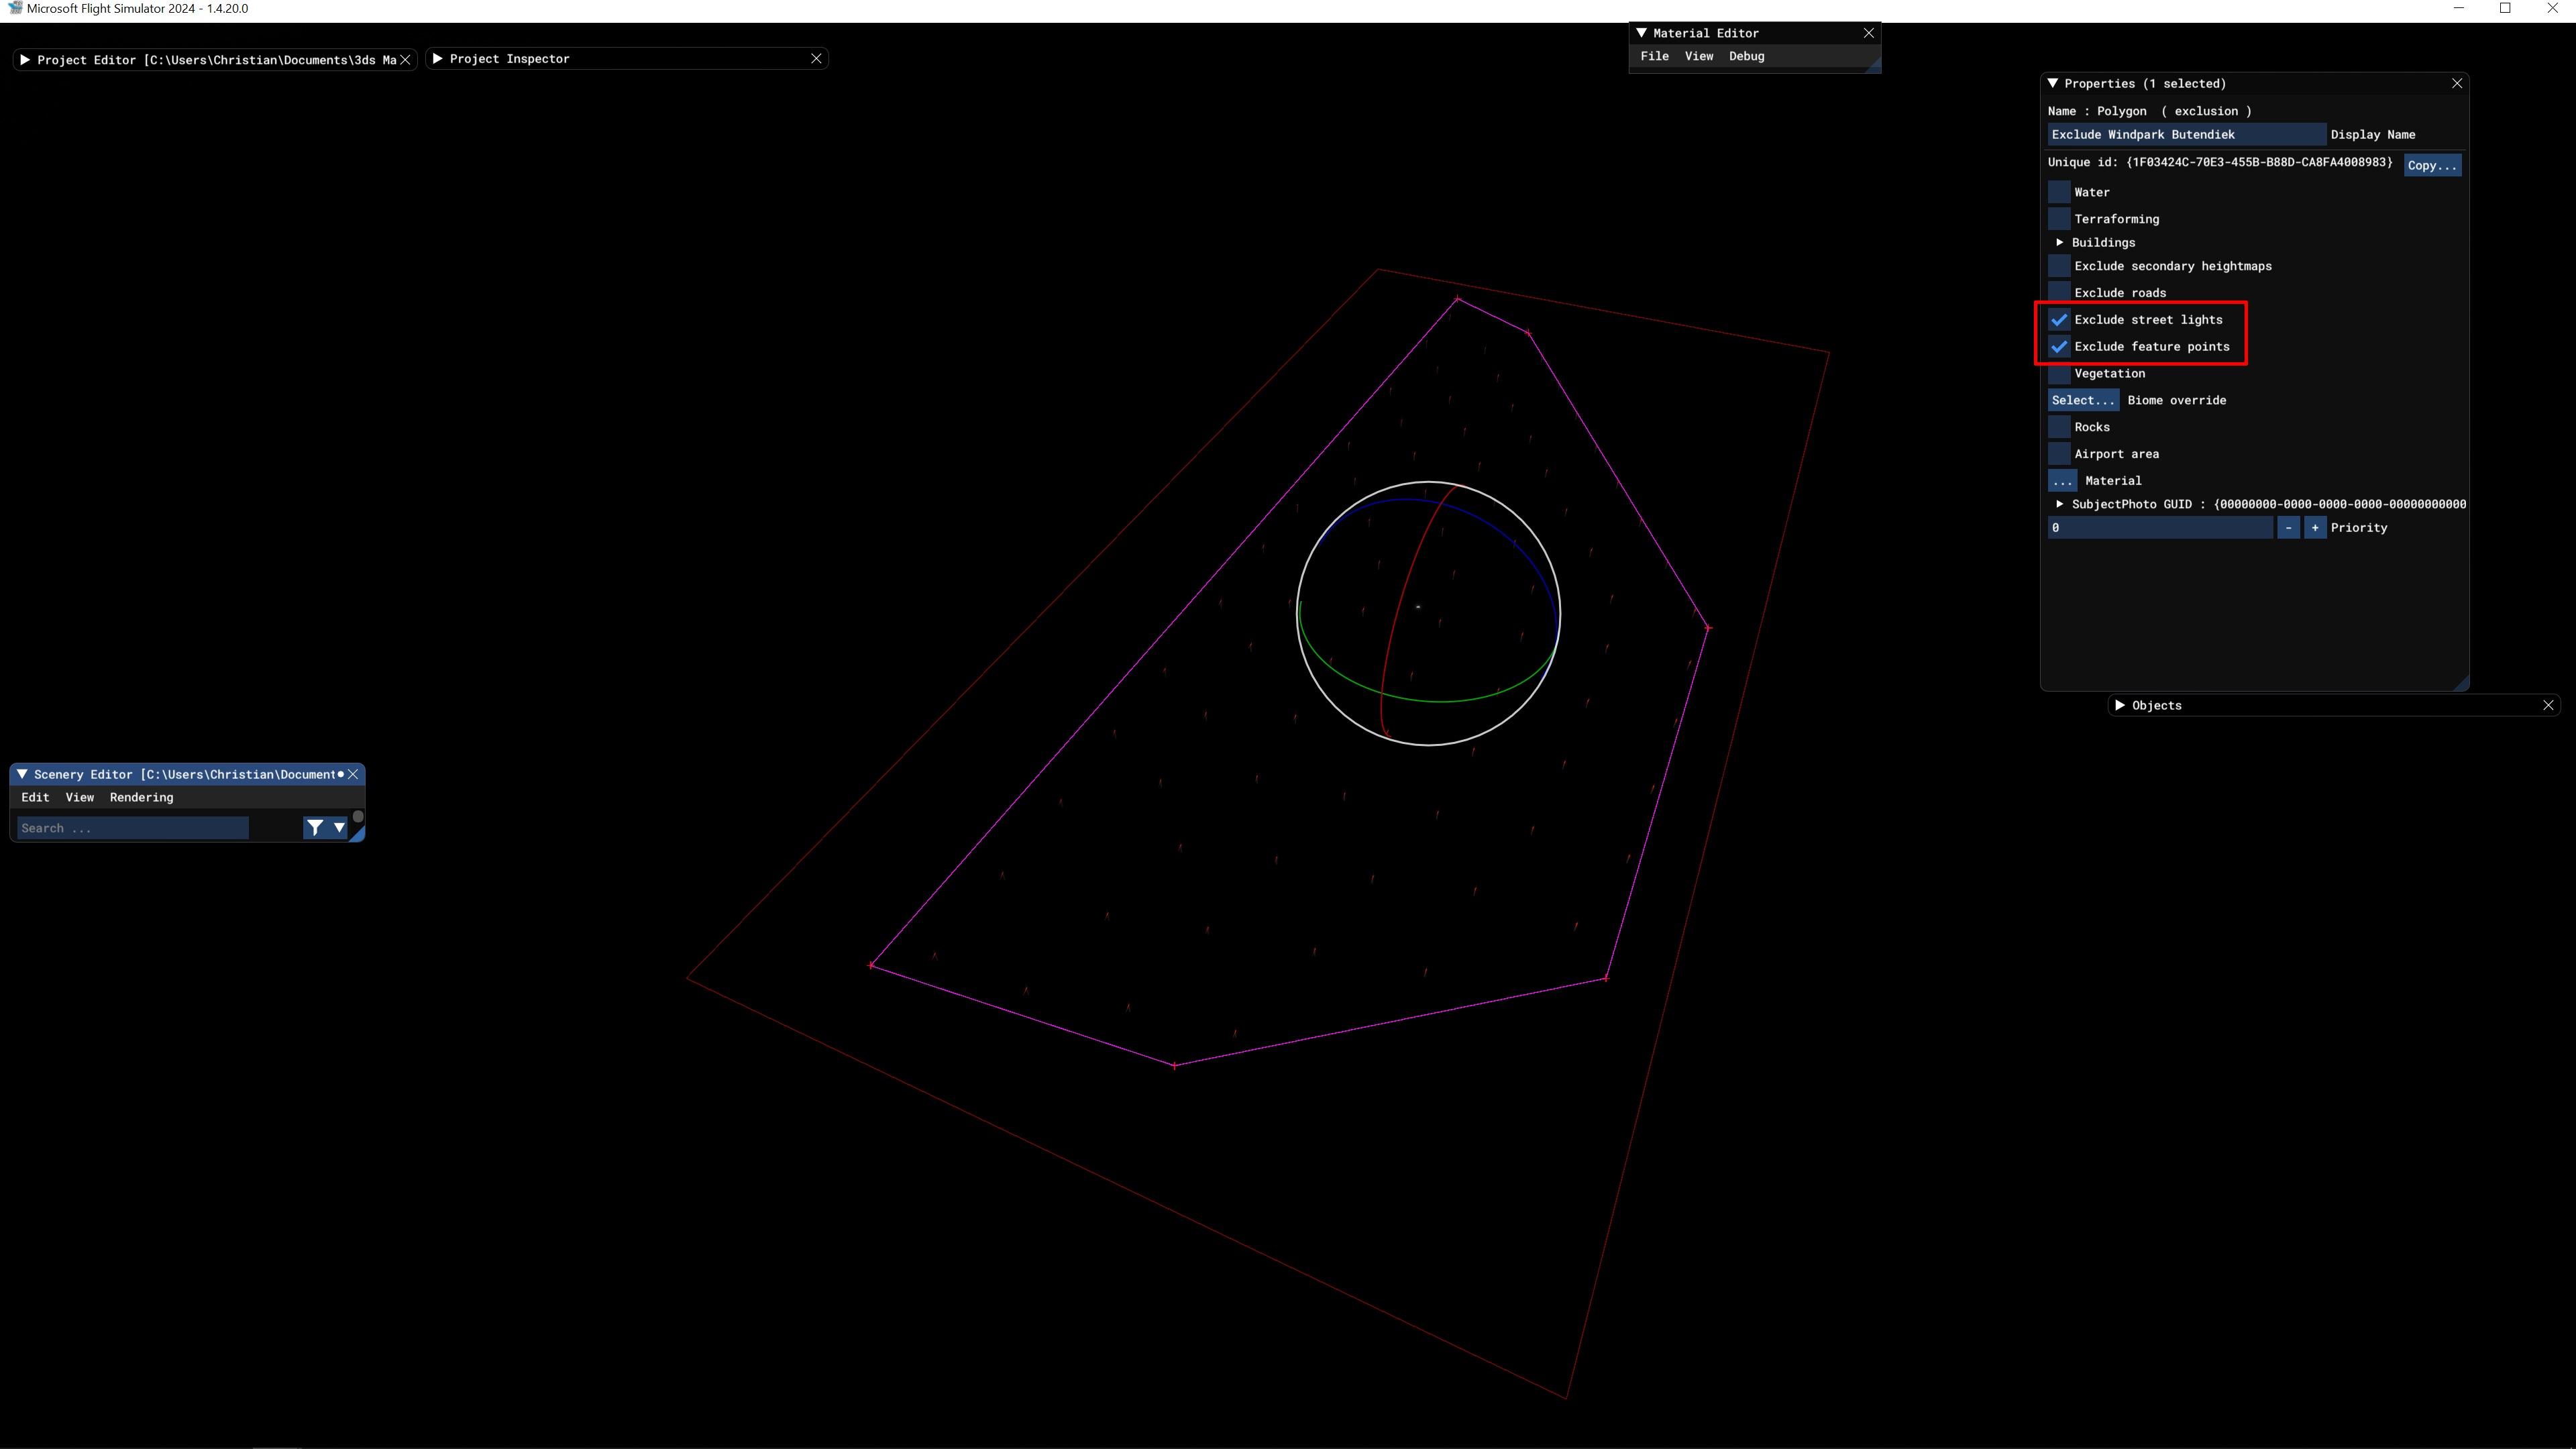Toggle the Vegetation checkbox
2576x1449 pixels.
(2059, 373)
